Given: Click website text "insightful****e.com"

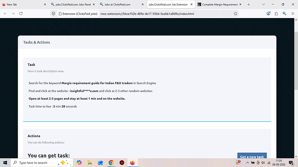Looking at the screenshot, I should (x=84, y=91).
